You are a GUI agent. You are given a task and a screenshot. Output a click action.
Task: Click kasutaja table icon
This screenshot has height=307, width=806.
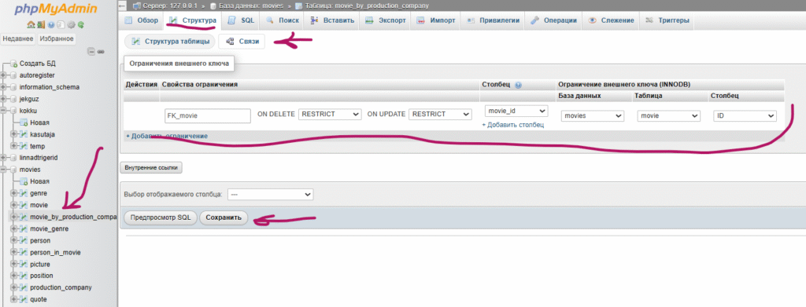24,134
